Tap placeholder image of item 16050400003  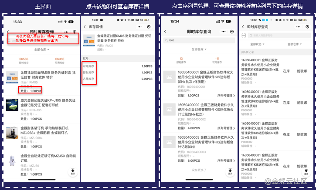169,142
